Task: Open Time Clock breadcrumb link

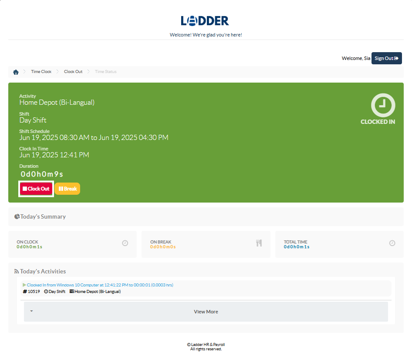Action: pyautogui.click(x=41, y=72)
